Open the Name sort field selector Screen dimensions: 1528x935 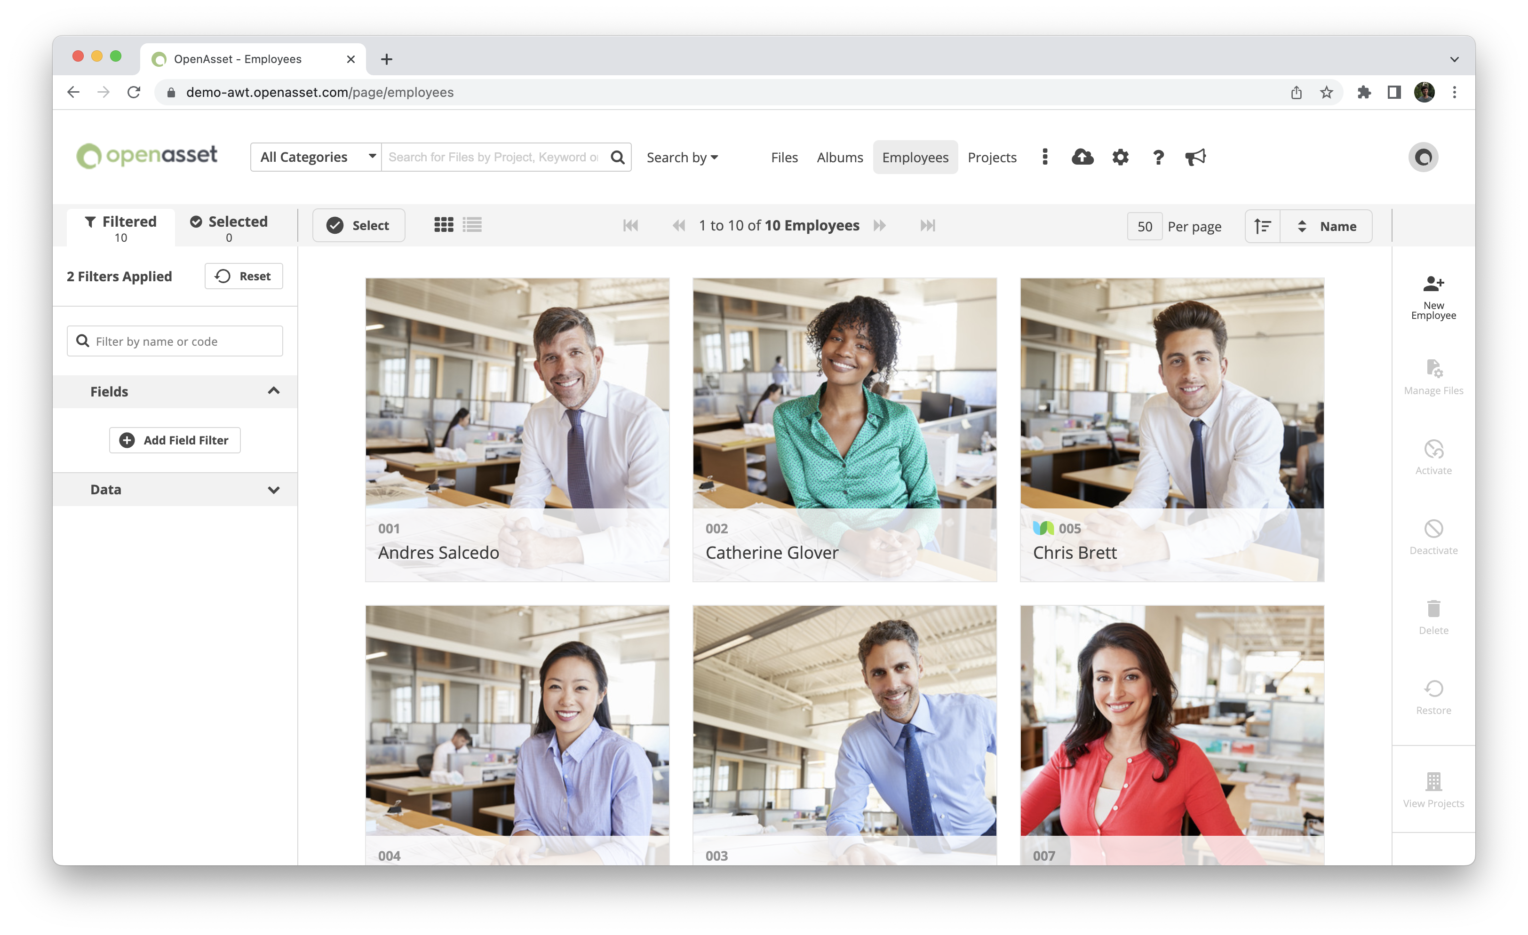coord(1327,226)
